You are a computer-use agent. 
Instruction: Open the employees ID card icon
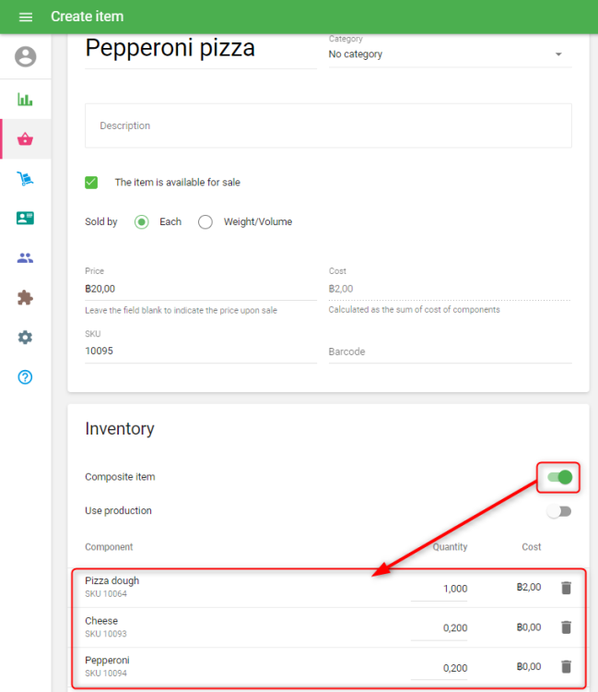click(x=25, y=219)
